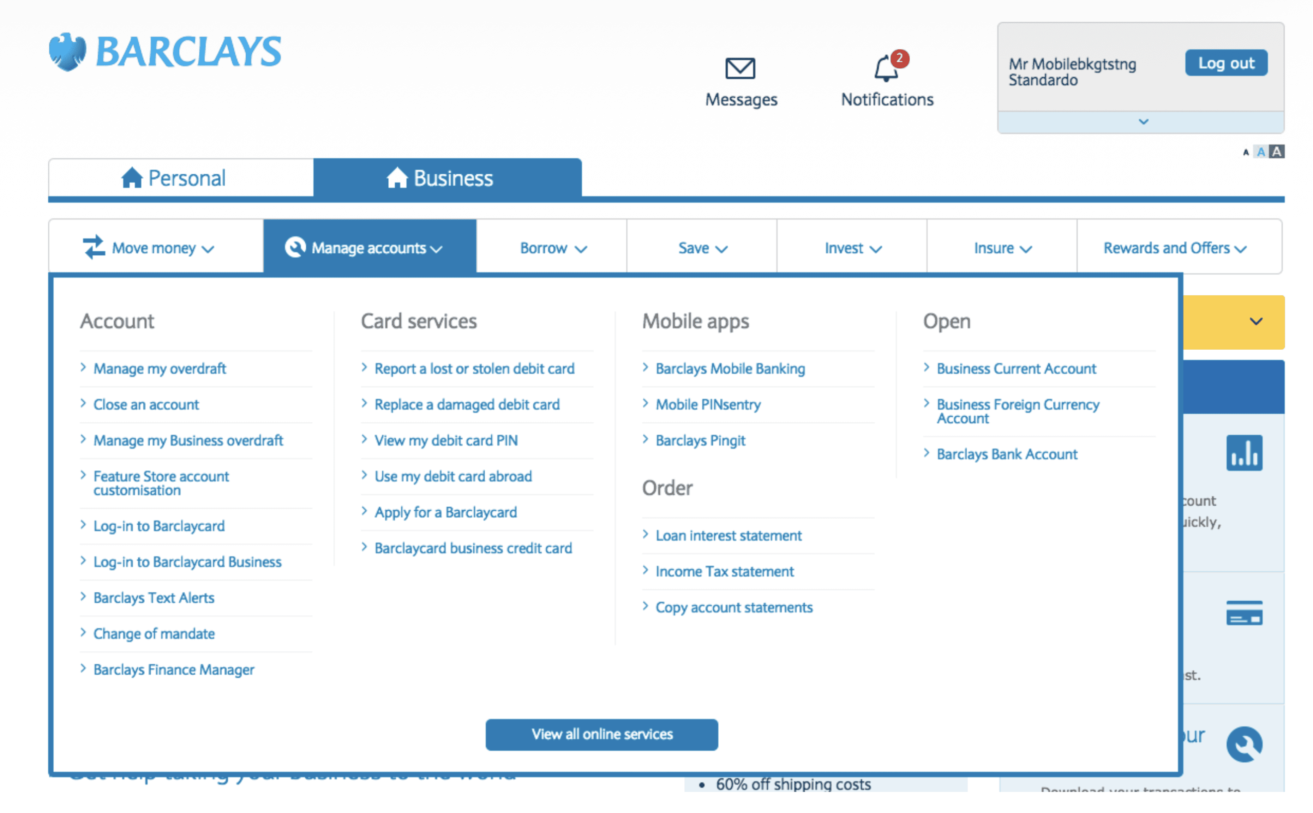Select the largest text size A
This screenshot has height=813, width=1313.
pos(1277,152)
